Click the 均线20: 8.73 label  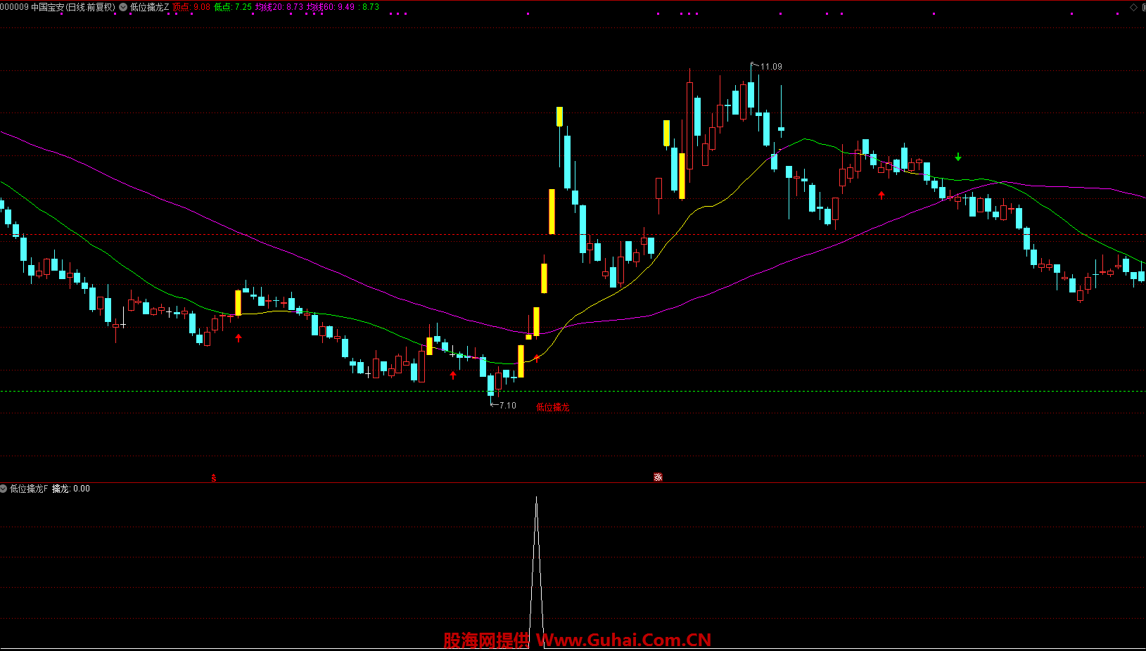(279, 7)
